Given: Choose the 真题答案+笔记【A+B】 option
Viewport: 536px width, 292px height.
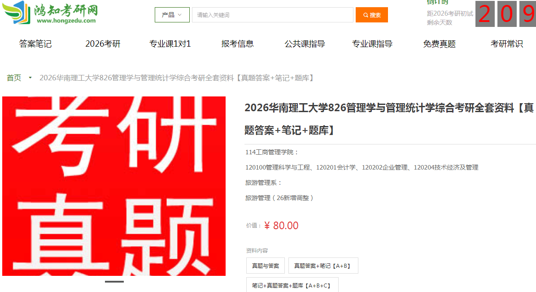Looking at the screenshot, I should (323, 266).
